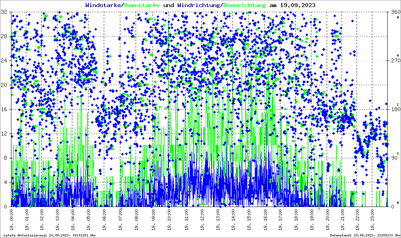The height and width of the screenshot is (238, 401).
Task: Click the "O" compass letter above 90
Action: (x=398, y=154)
